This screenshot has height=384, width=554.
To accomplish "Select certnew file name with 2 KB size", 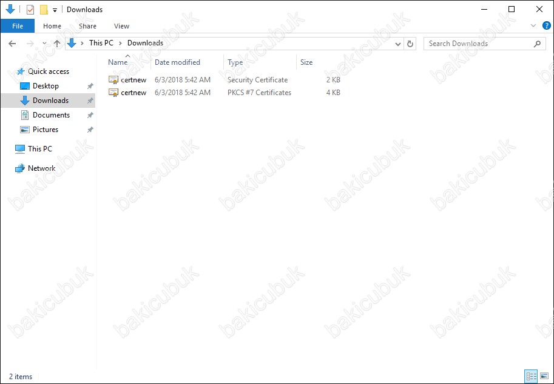I will point(133,80).
